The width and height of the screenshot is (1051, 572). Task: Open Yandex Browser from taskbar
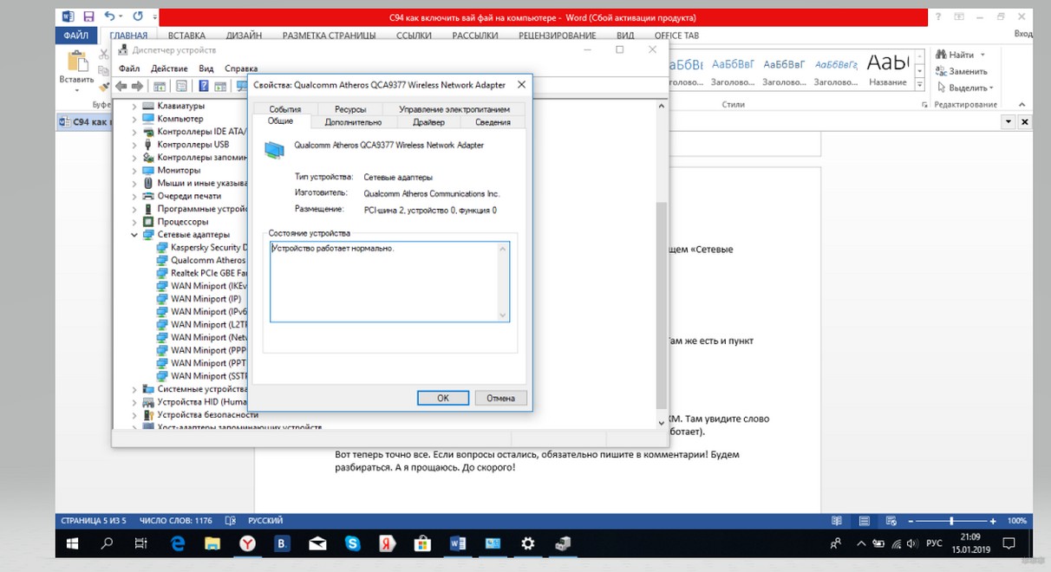[x=248, y=544]
